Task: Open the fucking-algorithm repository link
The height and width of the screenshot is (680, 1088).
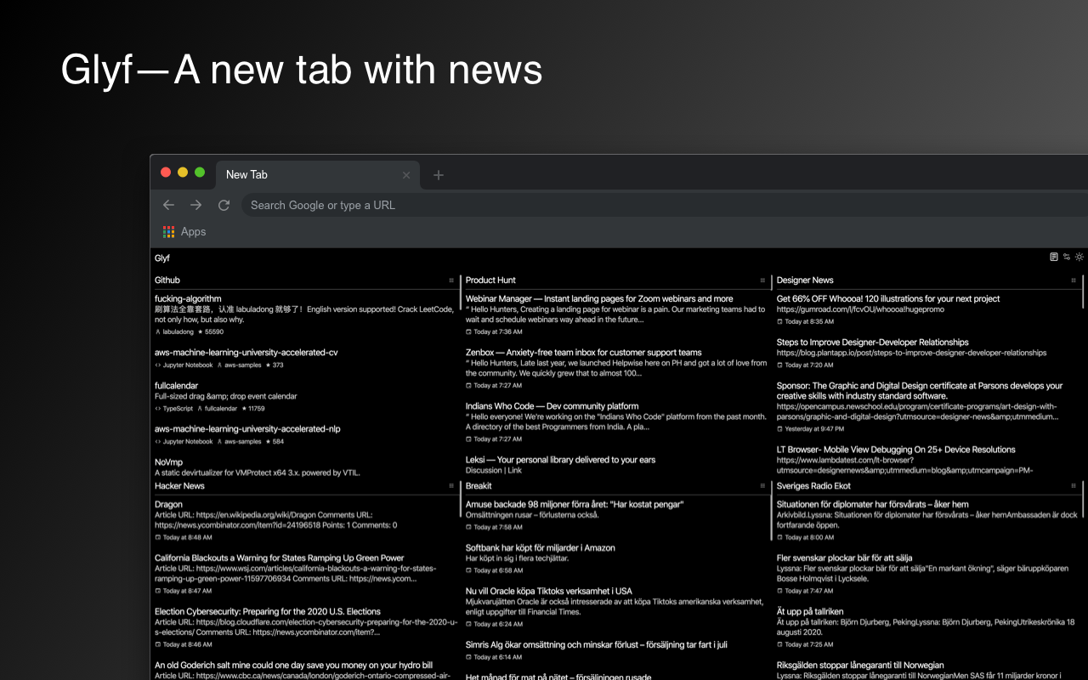Action: point(188,298)
